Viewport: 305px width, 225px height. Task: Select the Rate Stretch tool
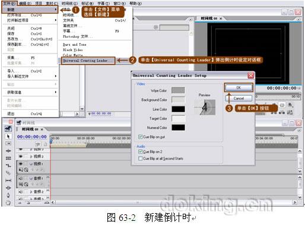tap(8, 166)
